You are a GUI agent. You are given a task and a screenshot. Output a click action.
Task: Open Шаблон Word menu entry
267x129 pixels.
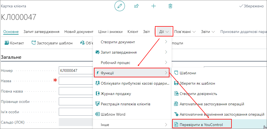pos(113,114)
